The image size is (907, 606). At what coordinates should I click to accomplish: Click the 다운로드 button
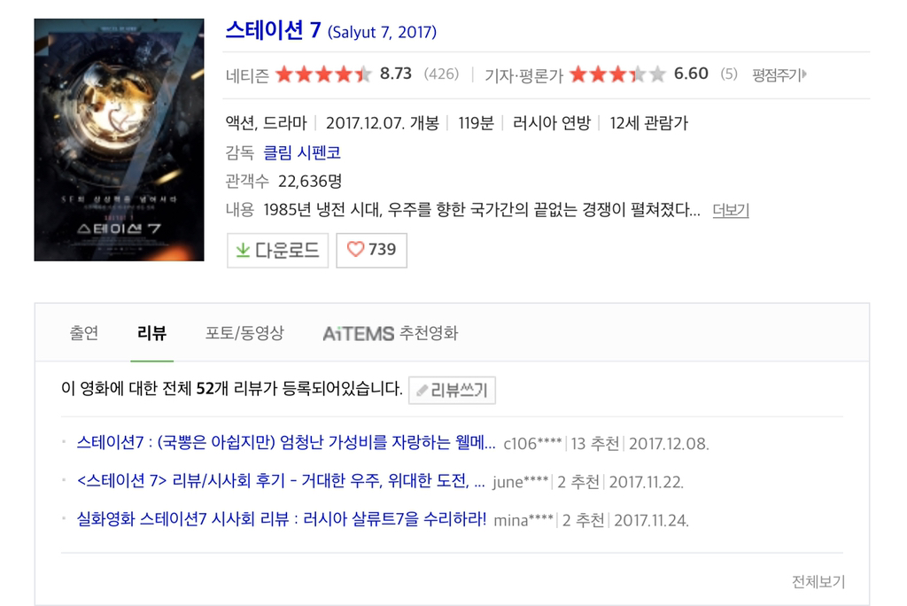pos(277,250)
